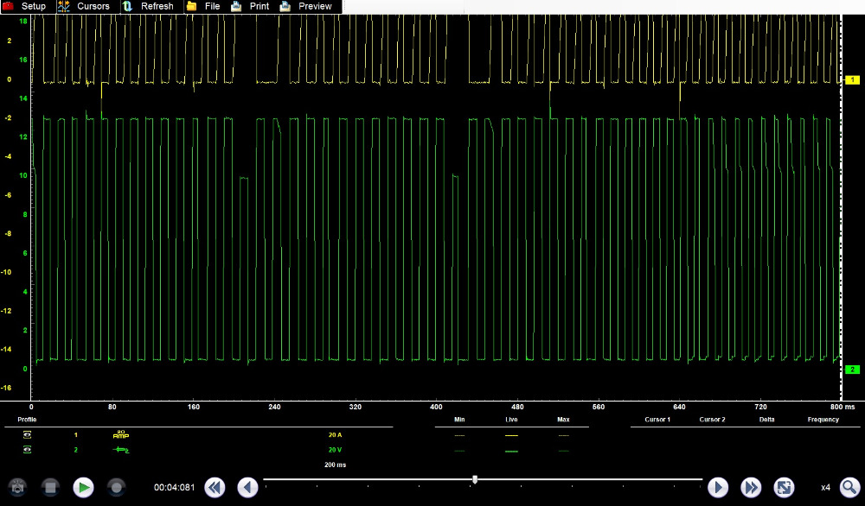
Task: Step back one frame
Action: click(247, 487)
